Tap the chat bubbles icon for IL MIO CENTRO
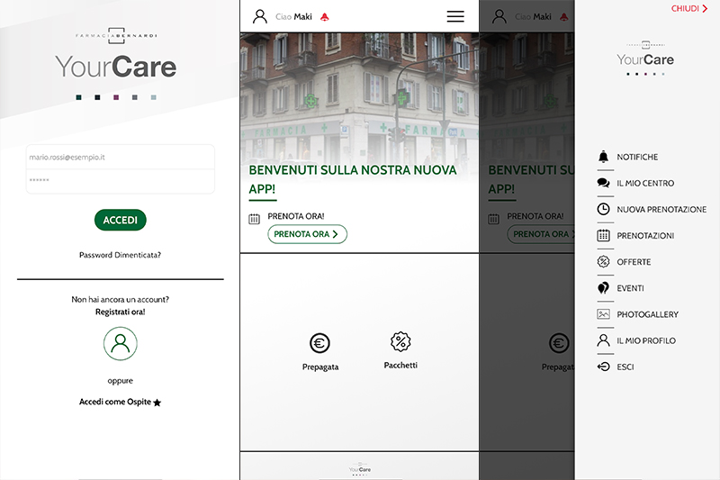Screen dimensions: 720x480 [x=603, y=183]
